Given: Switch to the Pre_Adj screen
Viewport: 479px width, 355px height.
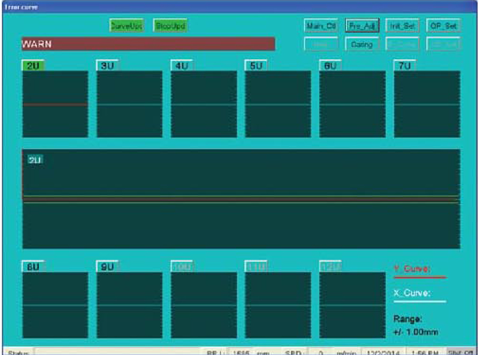Looking at the screenshot, I should pyautogui.click(x=362, y=26).
